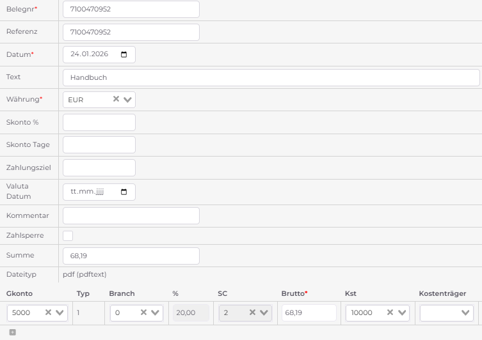Clear the EUR currency selection
The height and width of the screenshot is (340, 482).
point(116,99)
